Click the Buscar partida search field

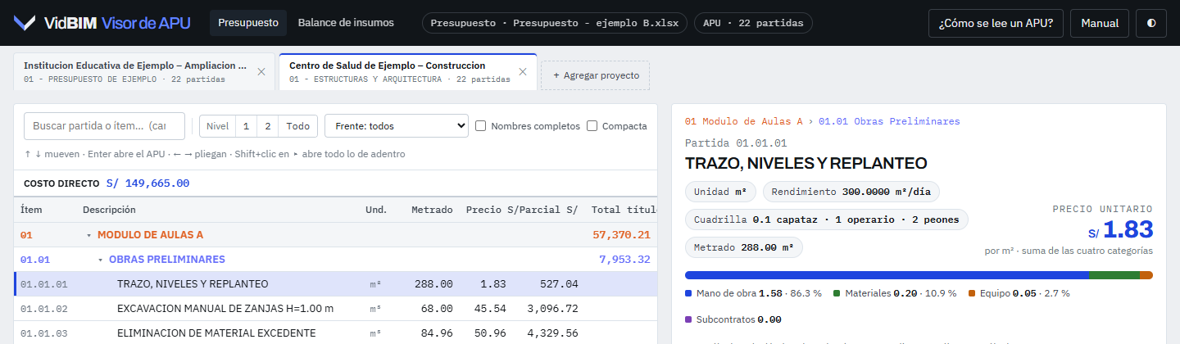104,126
